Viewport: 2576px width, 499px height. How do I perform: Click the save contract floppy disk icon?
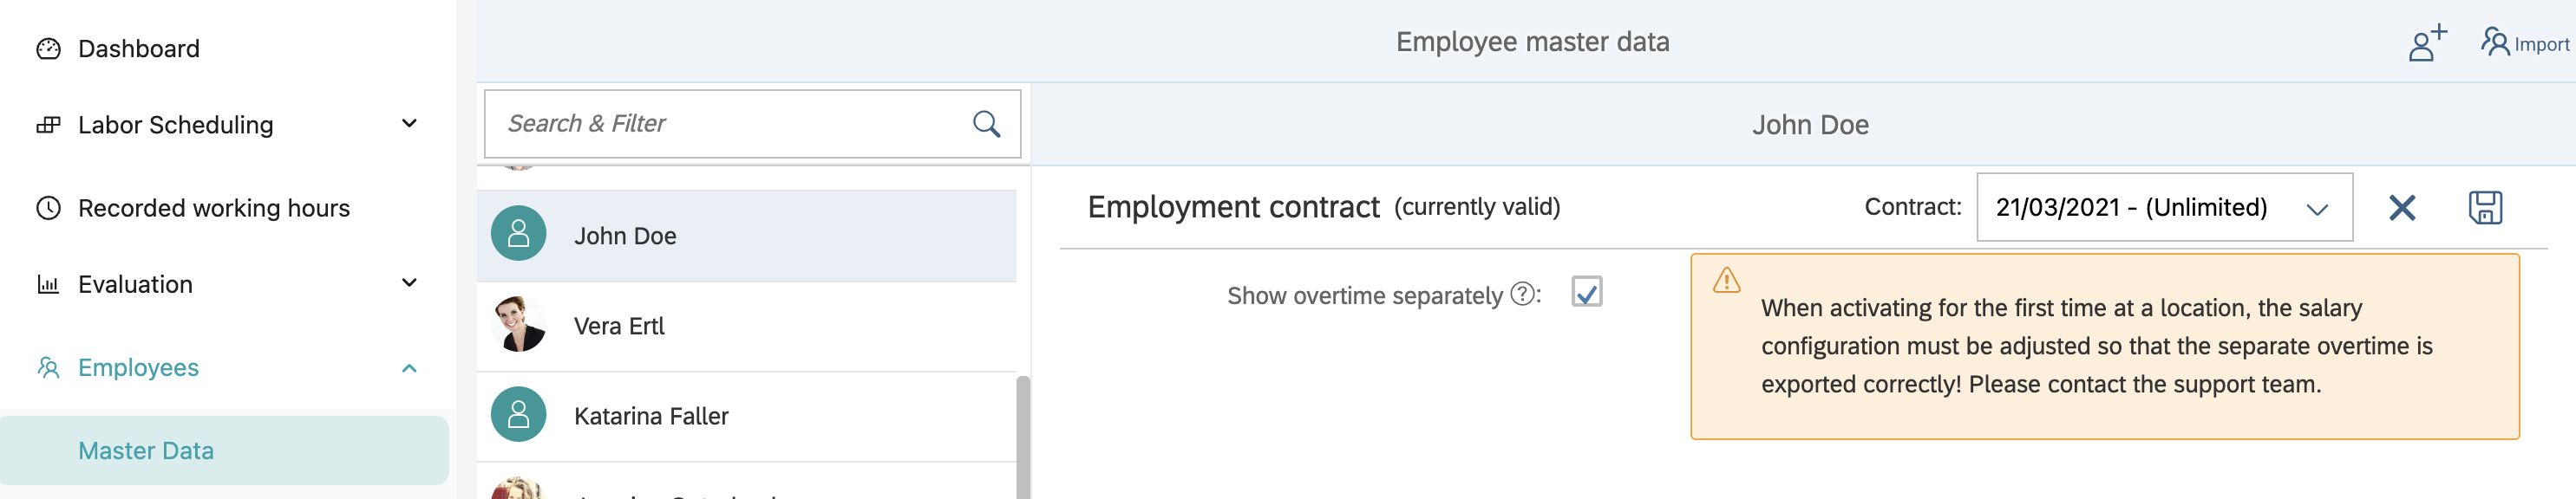[2484, 208]
